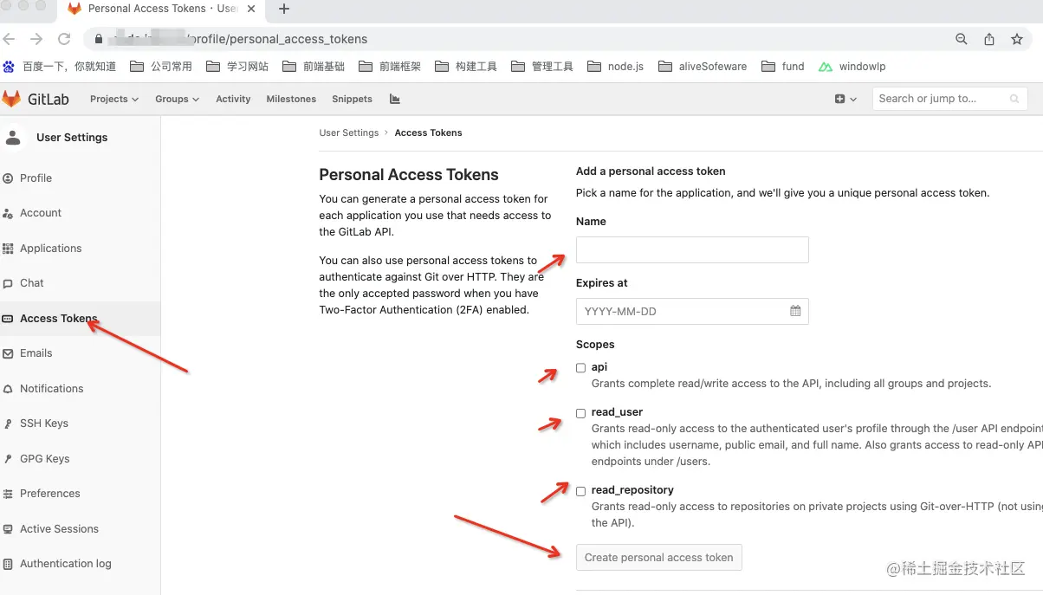Open SSH Keys in the sidebar
Image resolution: width=1043 pixels, height=595 pixels.
pos(44,424)
